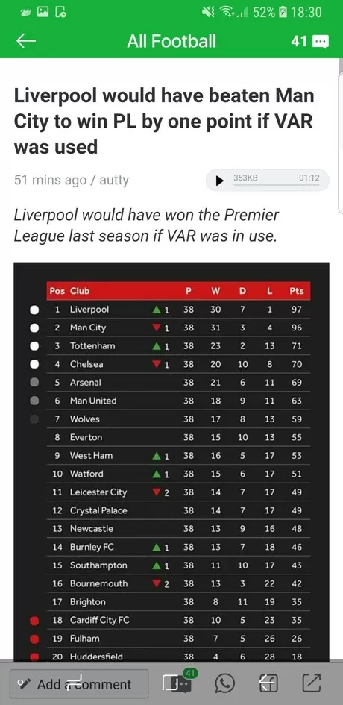Viewport: 343px width, 705px height.
Task: Open the league table image
Action: pyautogui.click(x=171, y=461)
